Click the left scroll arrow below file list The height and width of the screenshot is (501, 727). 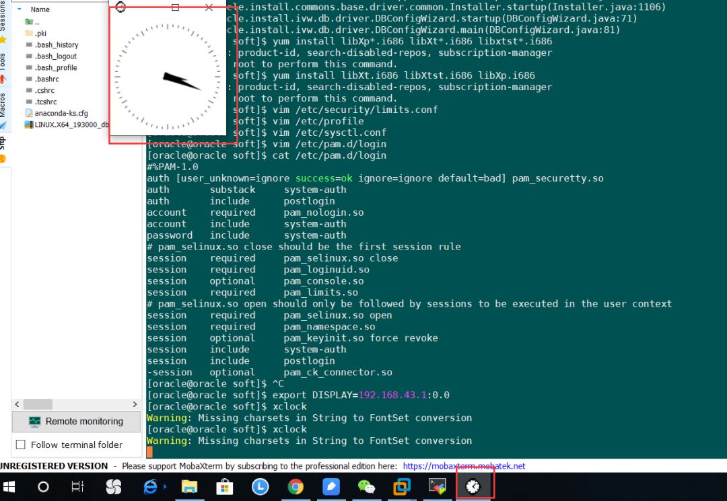pos(17,404)
